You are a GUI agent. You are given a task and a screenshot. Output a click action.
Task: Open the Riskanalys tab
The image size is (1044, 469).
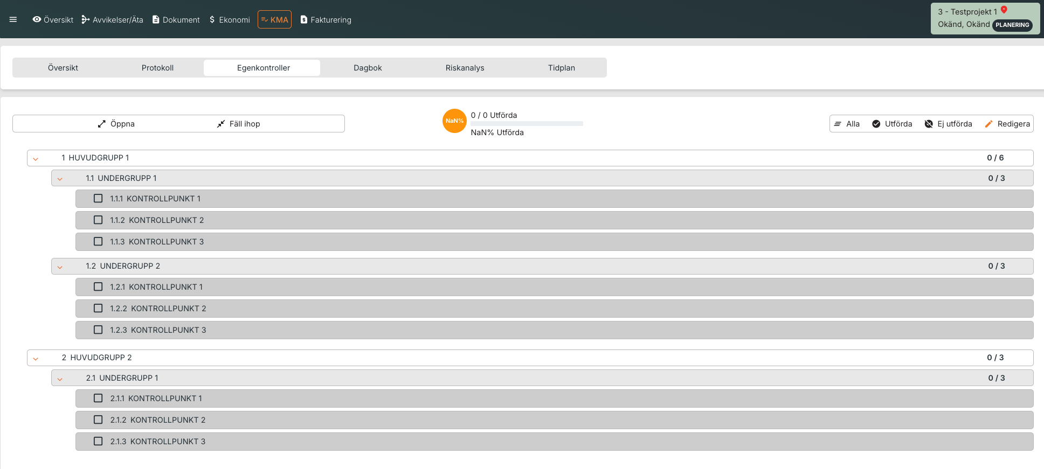point(465,68)
